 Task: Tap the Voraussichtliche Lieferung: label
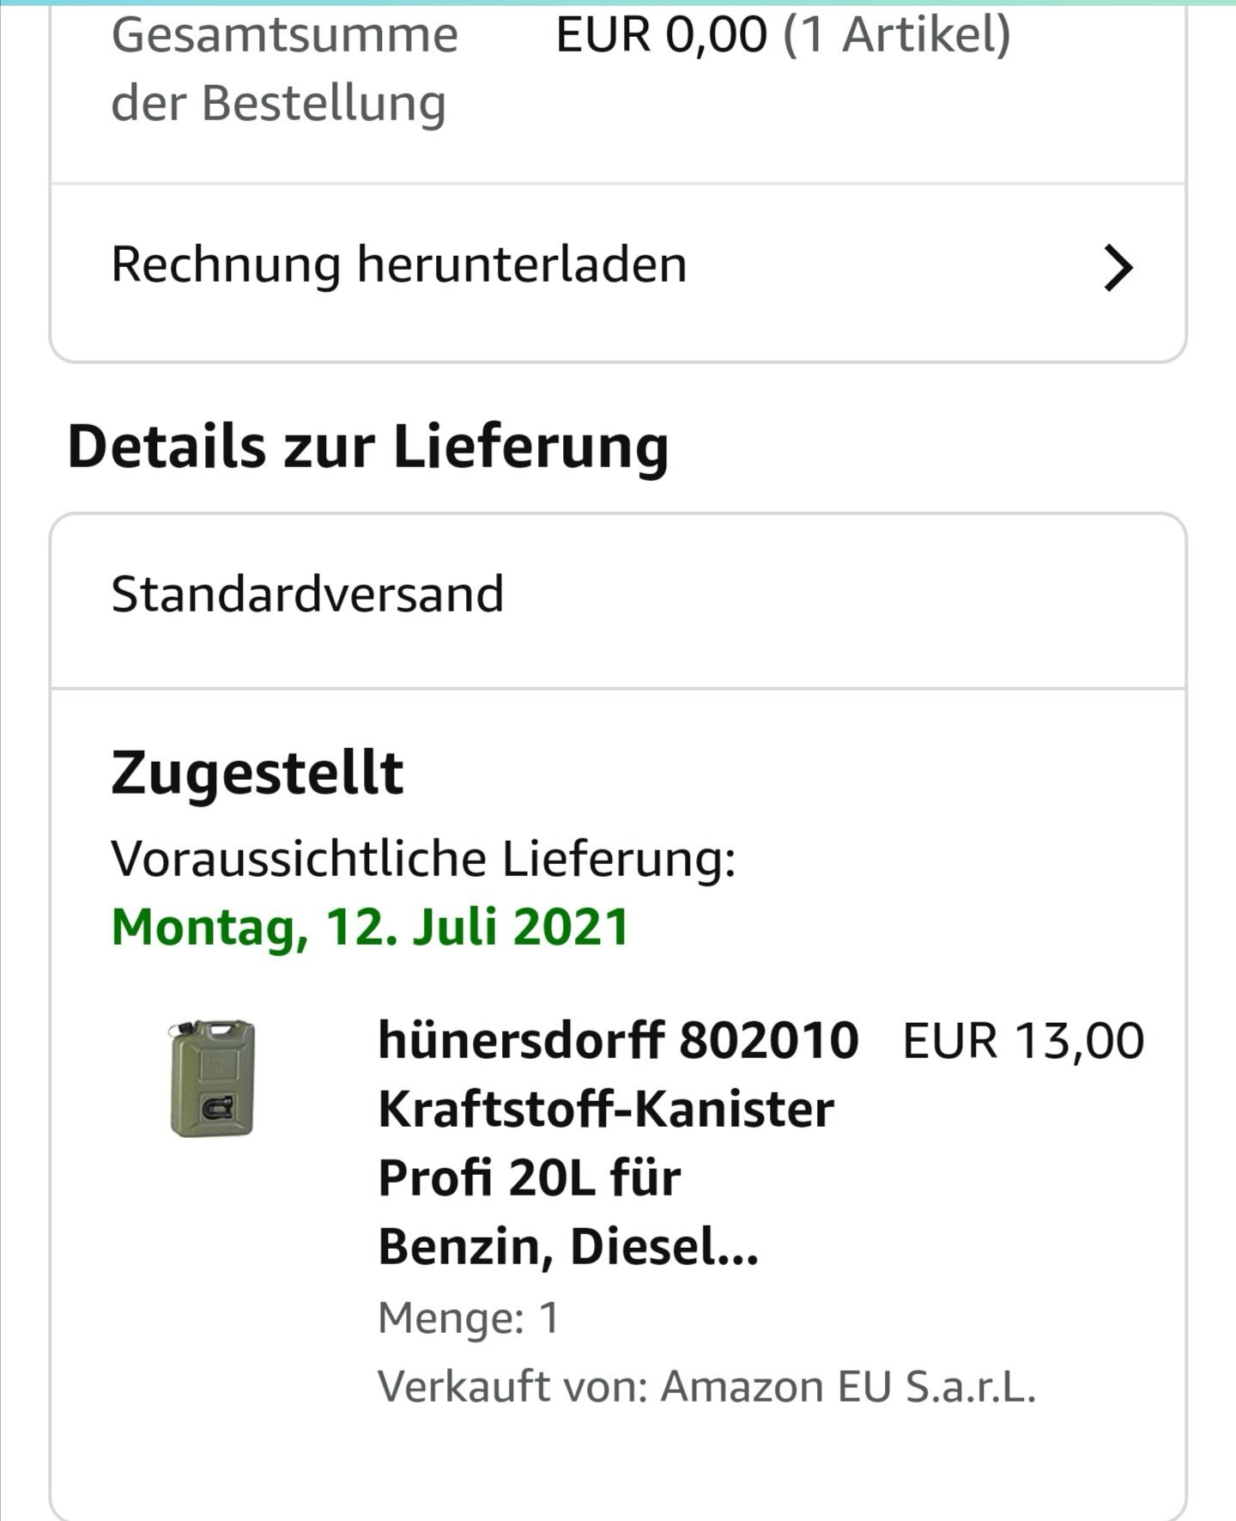(x=423, y=859)
